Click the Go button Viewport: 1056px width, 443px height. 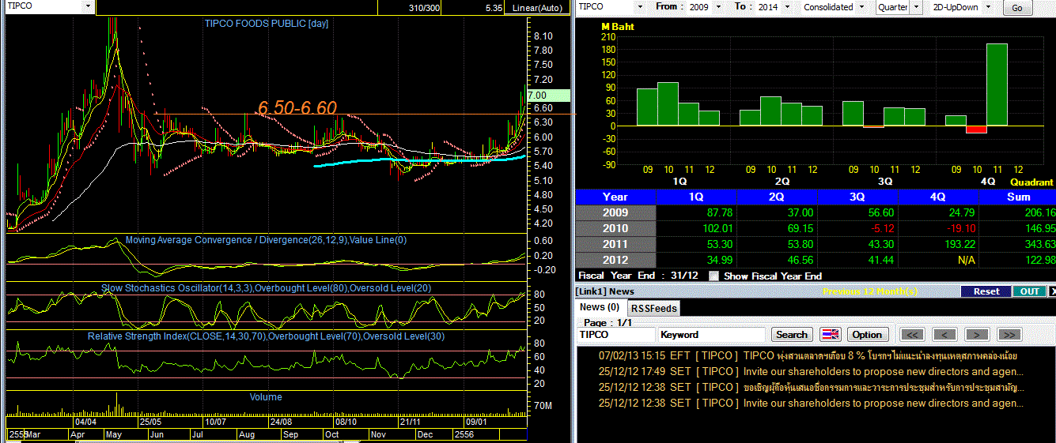pyautogui.click(x=1016, y=8)
